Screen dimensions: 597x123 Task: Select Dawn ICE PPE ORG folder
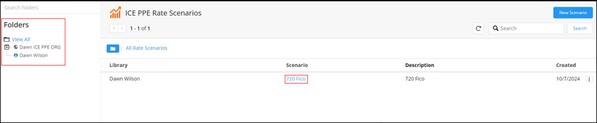(40, 47)
